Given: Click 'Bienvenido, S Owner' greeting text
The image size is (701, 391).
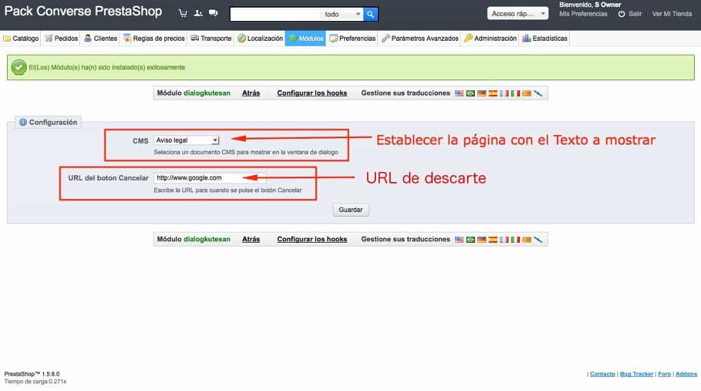Looking at the screenshot, I should (x=590, y=4).
